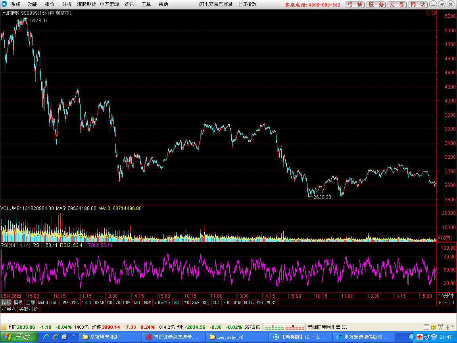Click the shield security tray icon

(x=434, y=337)
